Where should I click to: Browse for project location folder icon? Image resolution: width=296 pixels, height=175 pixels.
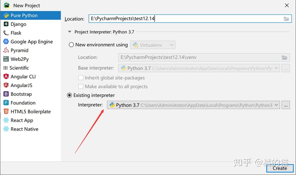[x=287, y=18]
